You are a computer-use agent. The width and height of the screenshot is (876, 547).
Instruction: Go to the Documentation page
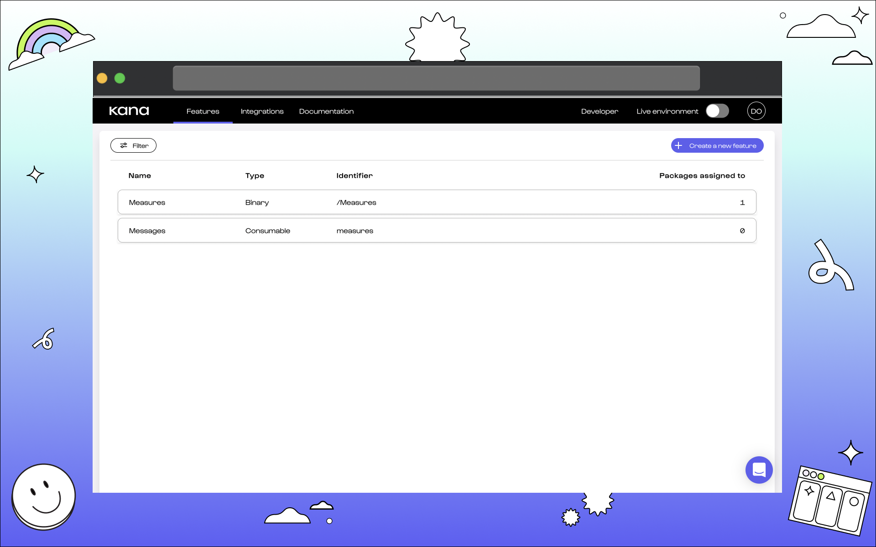[x=326, y=111]
